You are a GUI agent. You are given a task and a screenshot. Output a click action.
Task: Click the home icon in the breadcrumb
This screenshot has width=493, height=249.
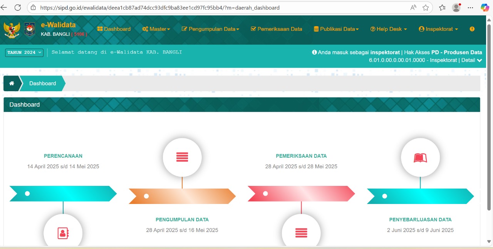(12, 83)
